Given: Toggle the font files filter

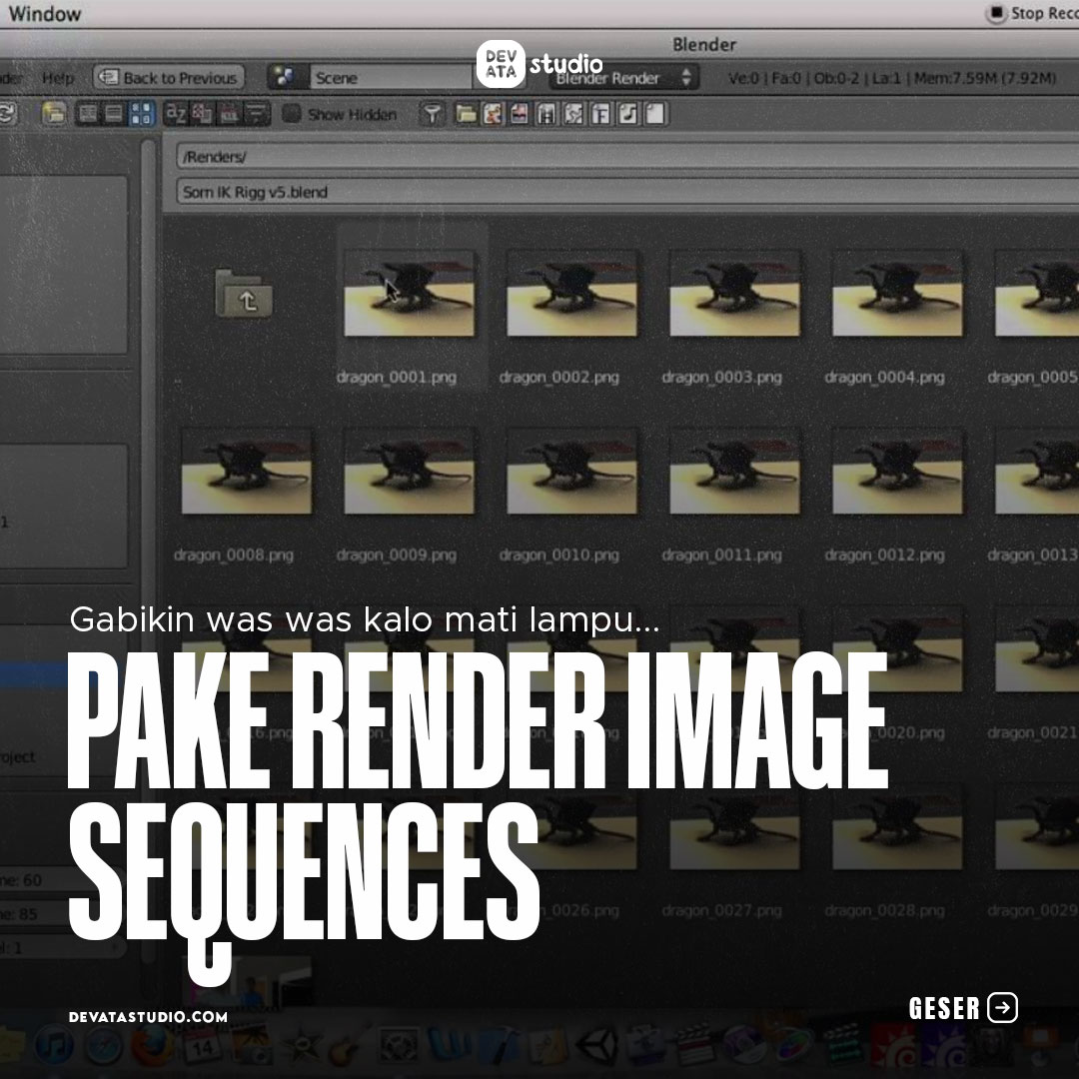Looking at the screenshot, I should click(600, 114).
